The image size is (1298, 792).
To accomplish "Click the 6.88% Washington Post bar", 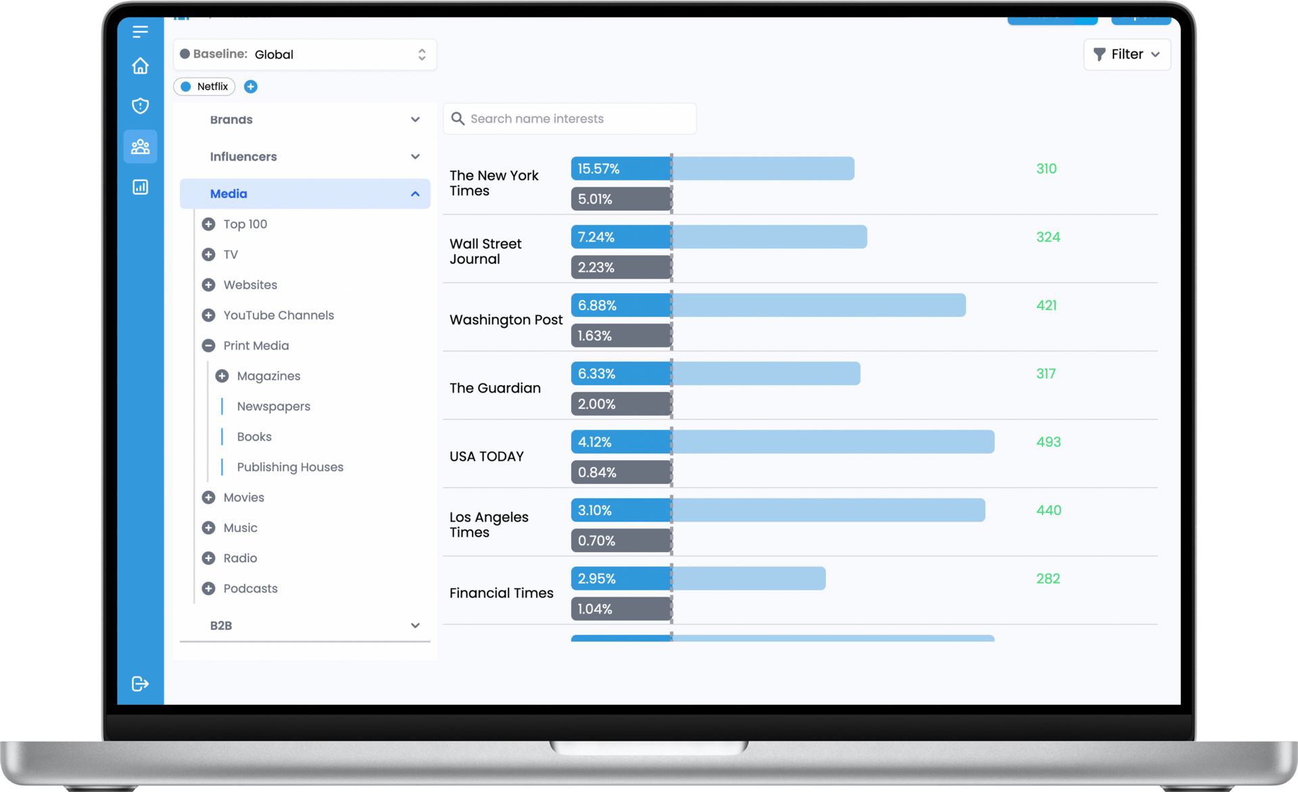I will click(769, 305).
